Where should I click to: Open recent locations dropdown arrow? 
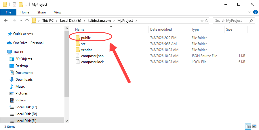click(x=21, y=21)
